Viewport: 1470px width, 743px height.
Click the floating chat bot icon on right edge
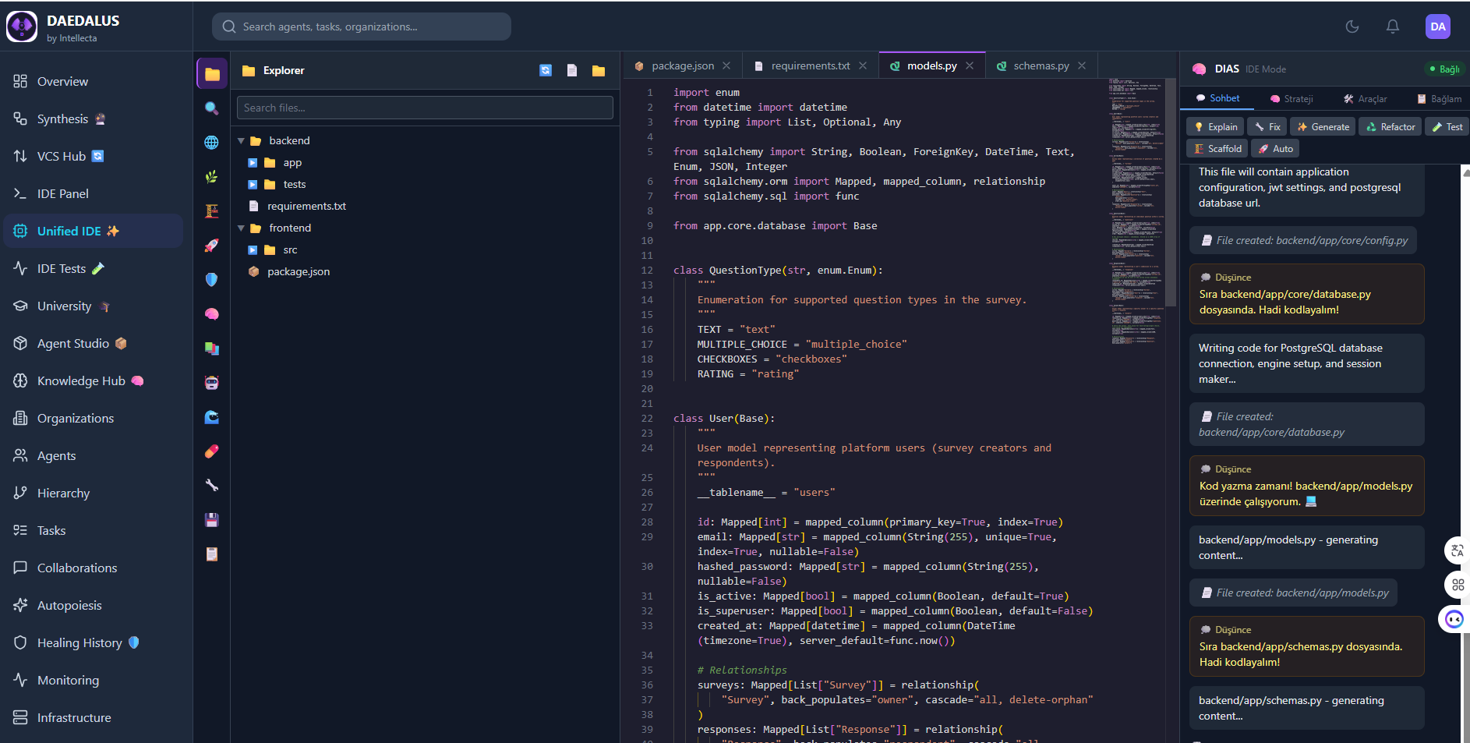click(x=1454, y=619)
